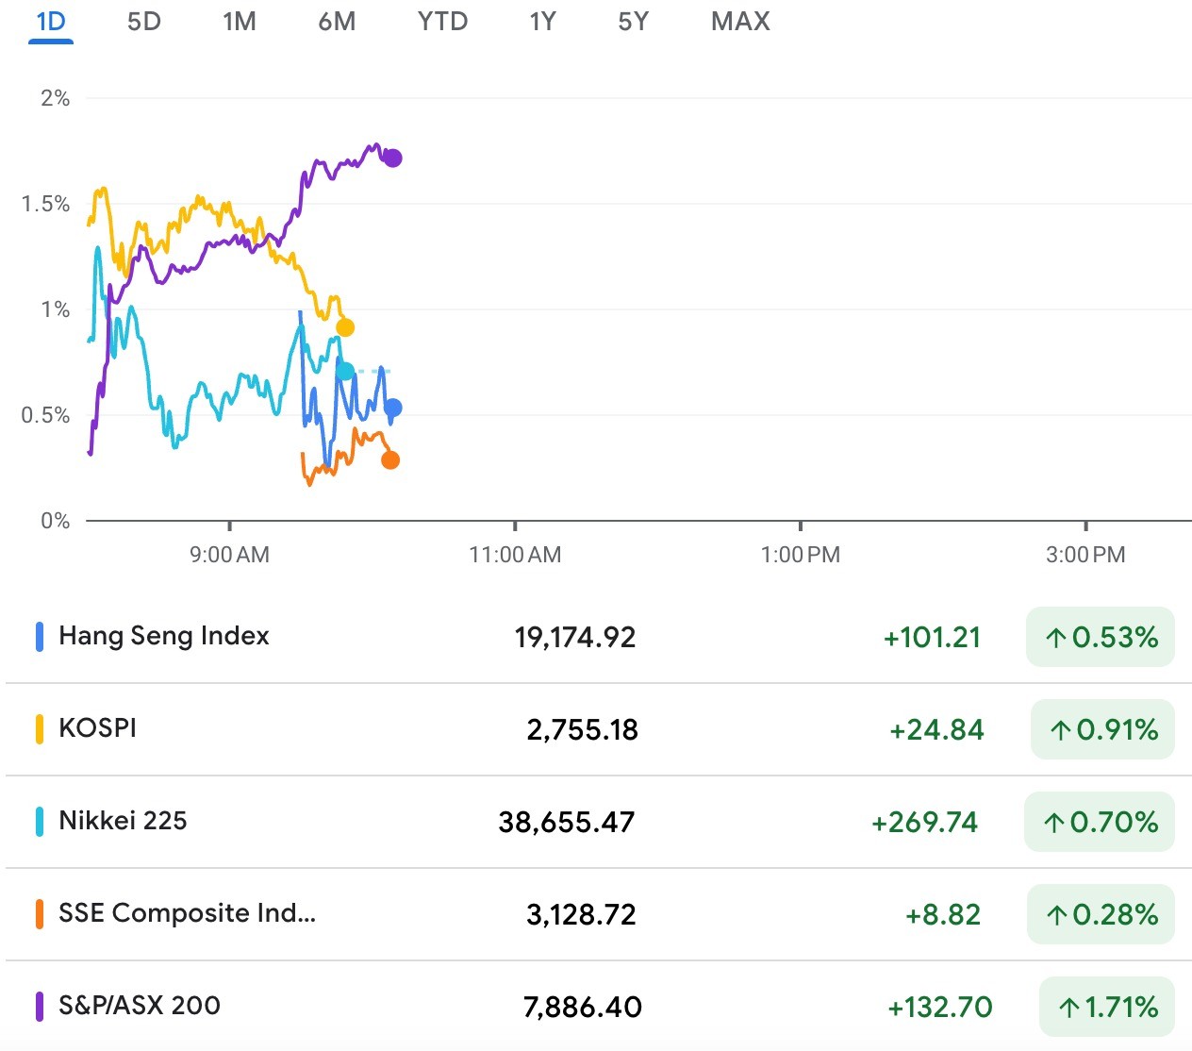Click the 1.5% y-axis label
The image size is (1192, 1051).
point(45,204)
